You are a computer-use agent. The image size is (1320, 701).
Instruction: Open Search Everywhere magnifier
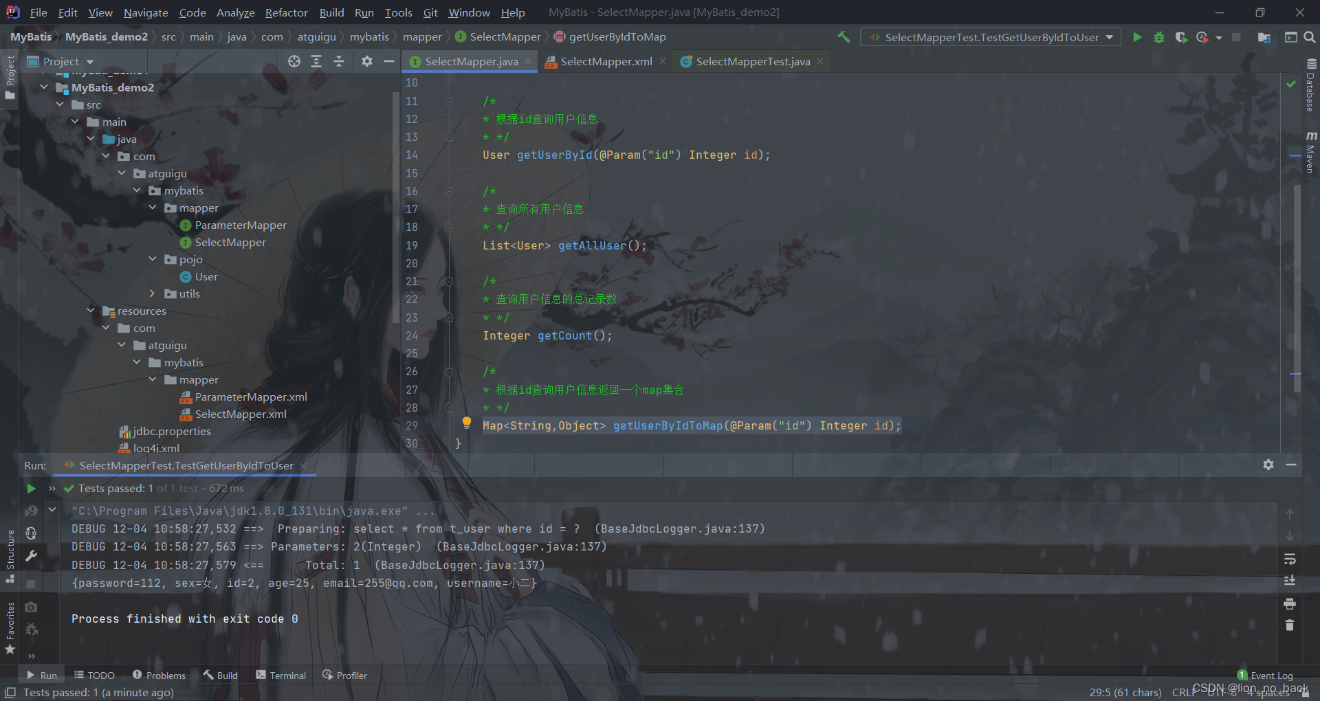coord(1310,37)
